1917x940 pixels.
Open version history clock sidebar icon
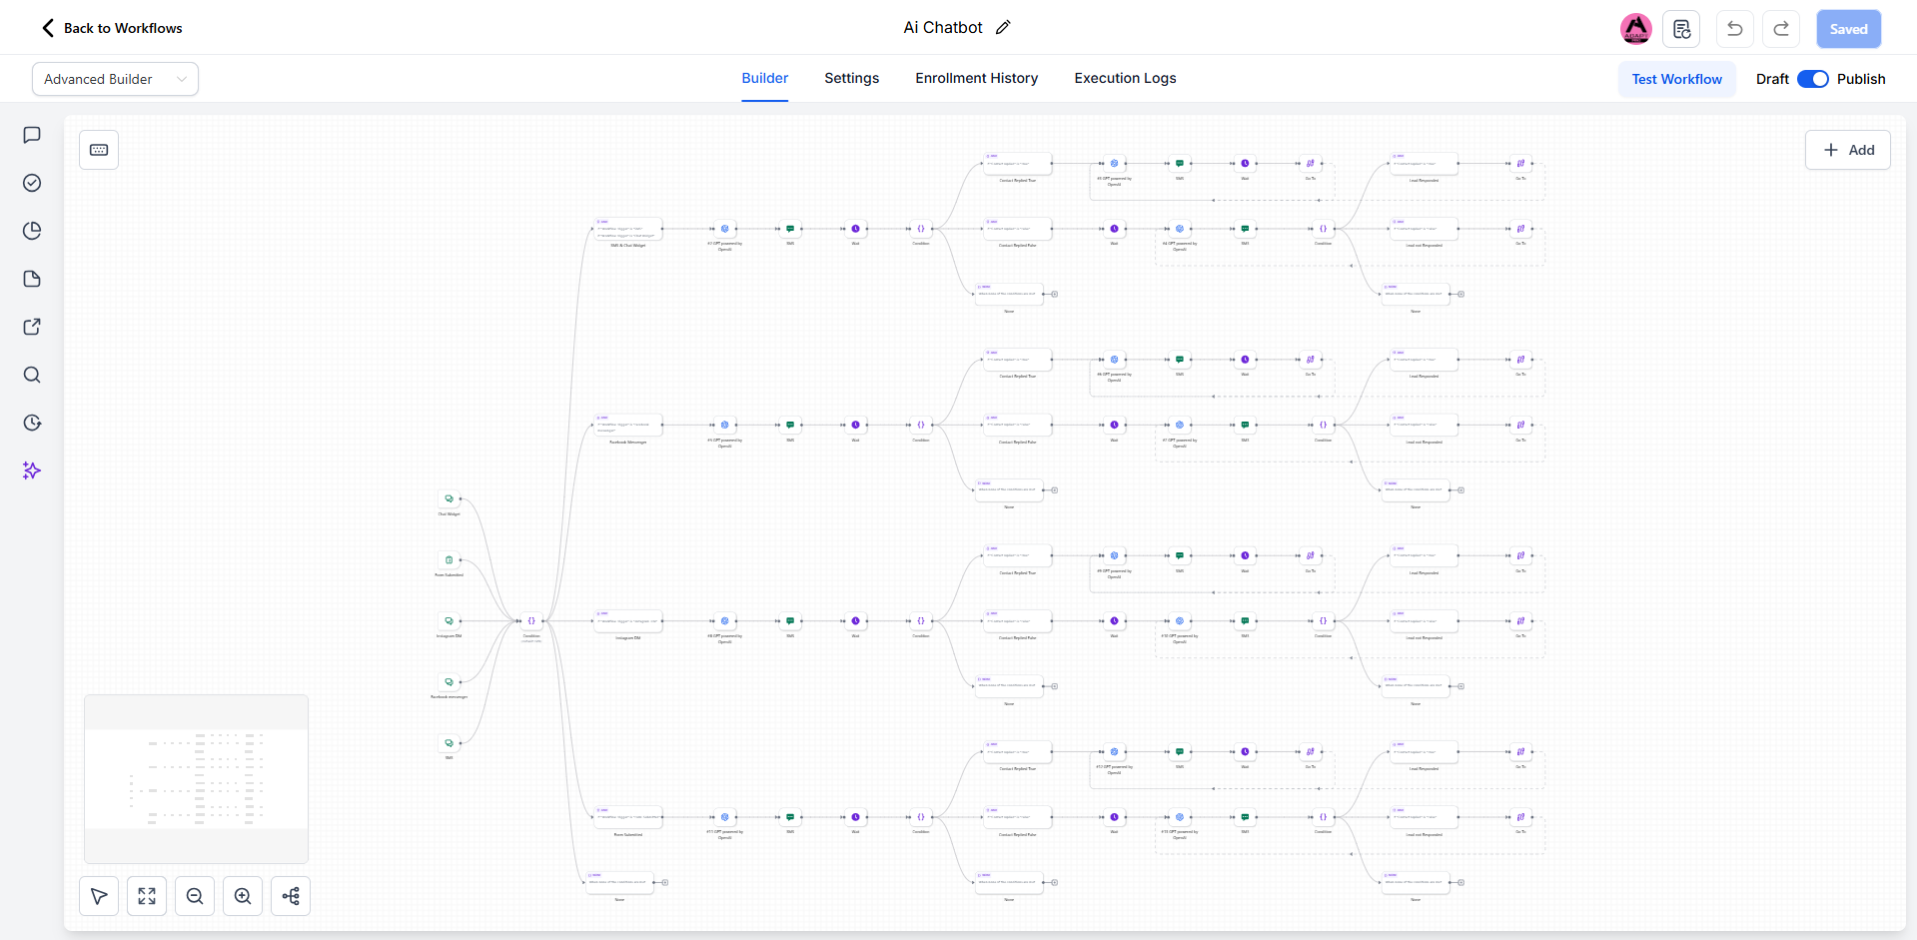32,423
